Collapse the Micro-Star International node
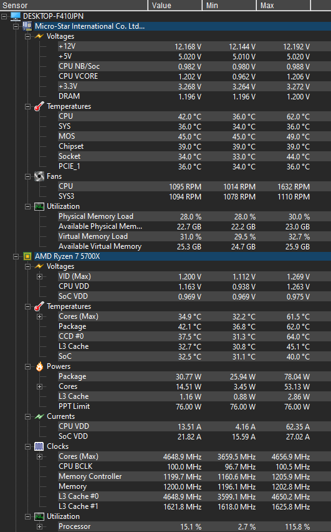 coord(16,26)
